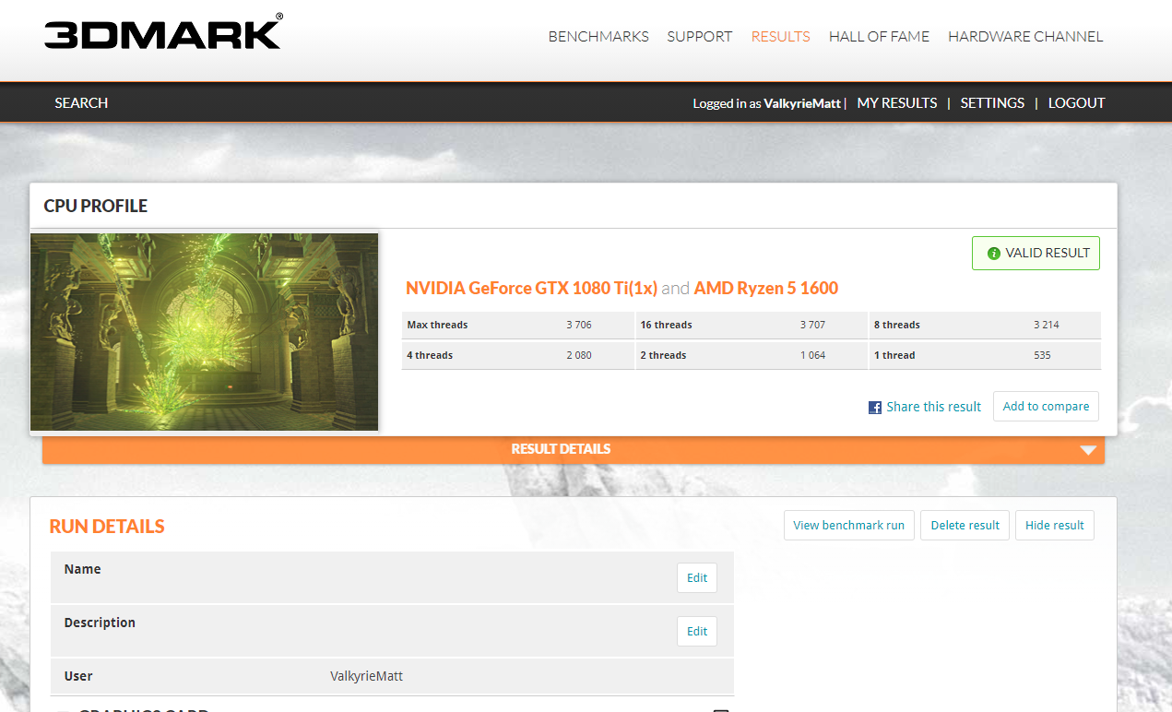Screen dimensions: 1172x712
Task: Go to Hall of Fame
Action: [x=879, y=37]
